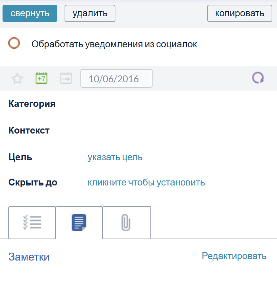Open the repeat task settings icon

click(x=258, y=78)
